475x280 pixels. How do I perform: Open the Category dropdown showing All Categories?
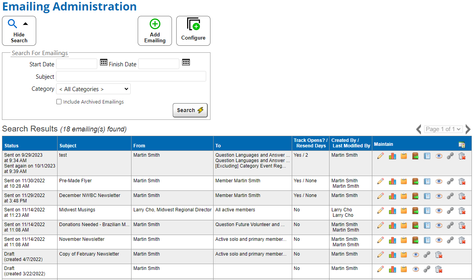[93, 89]
